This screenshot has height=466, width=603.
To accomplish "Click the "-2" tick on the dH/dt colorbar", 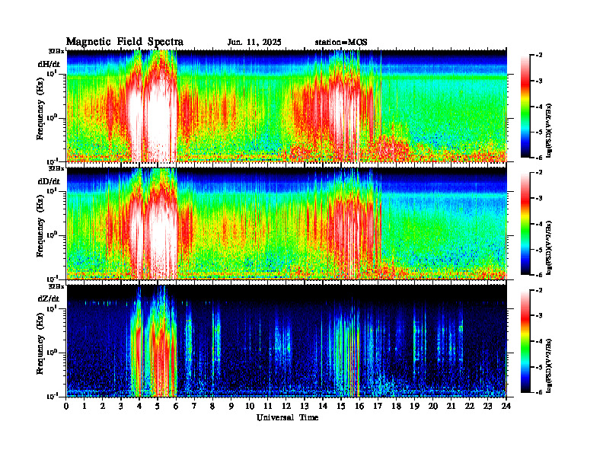I will (540, 56).
